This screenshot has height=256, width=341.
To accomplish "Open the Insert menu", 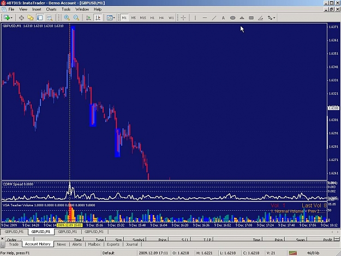I will [37, 9].
